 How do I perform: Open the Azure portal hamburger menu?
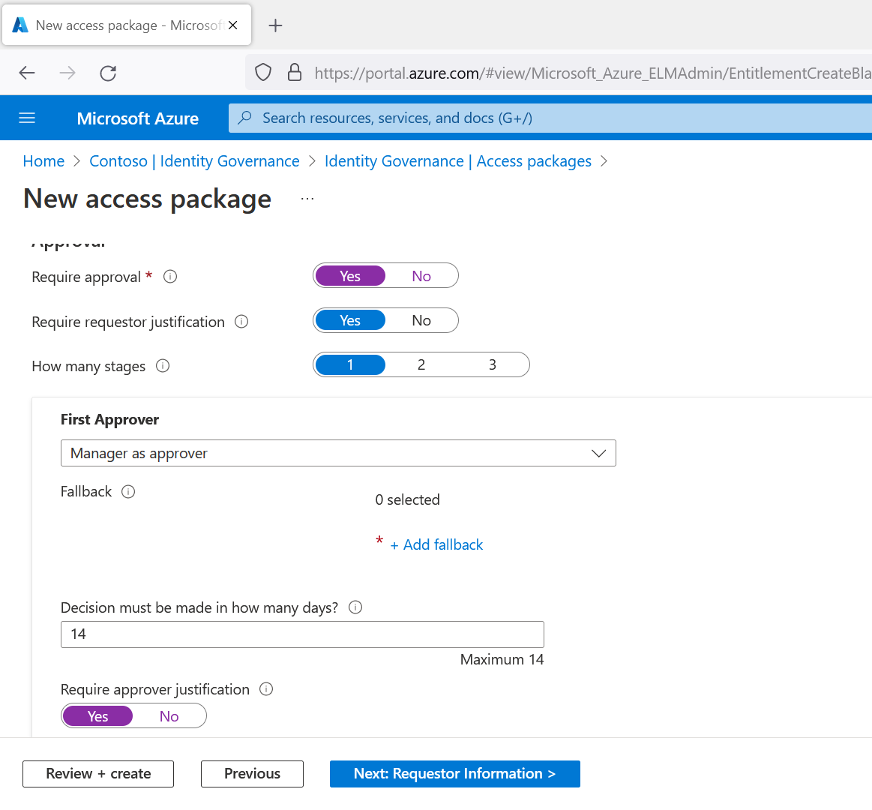point(27,118)
